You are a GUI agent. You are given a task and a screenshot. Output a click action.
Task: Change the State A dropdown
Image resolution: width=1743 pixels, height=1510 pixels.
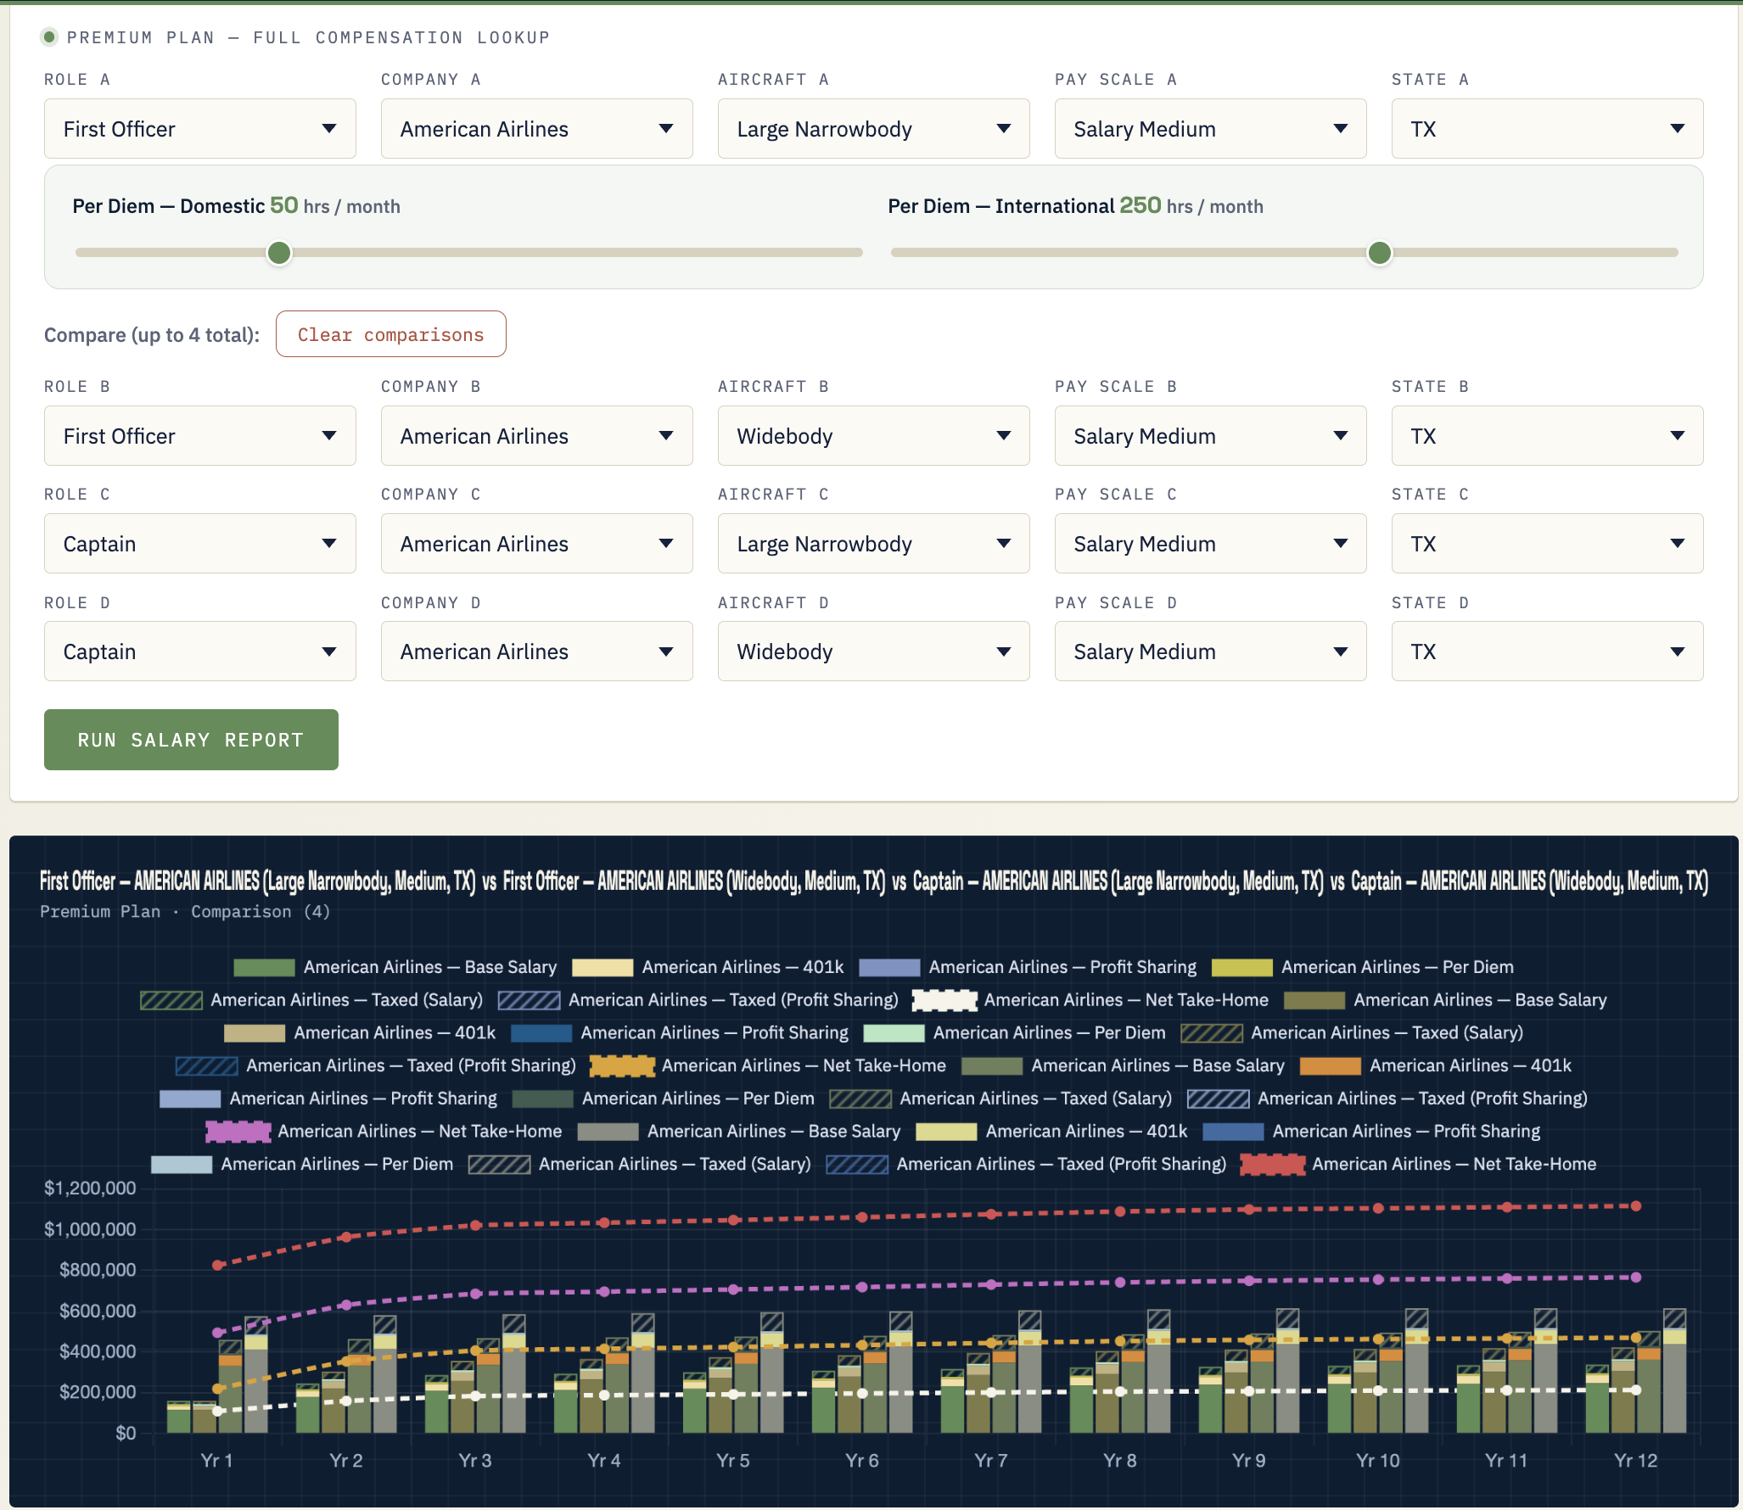click(1548, 129)
